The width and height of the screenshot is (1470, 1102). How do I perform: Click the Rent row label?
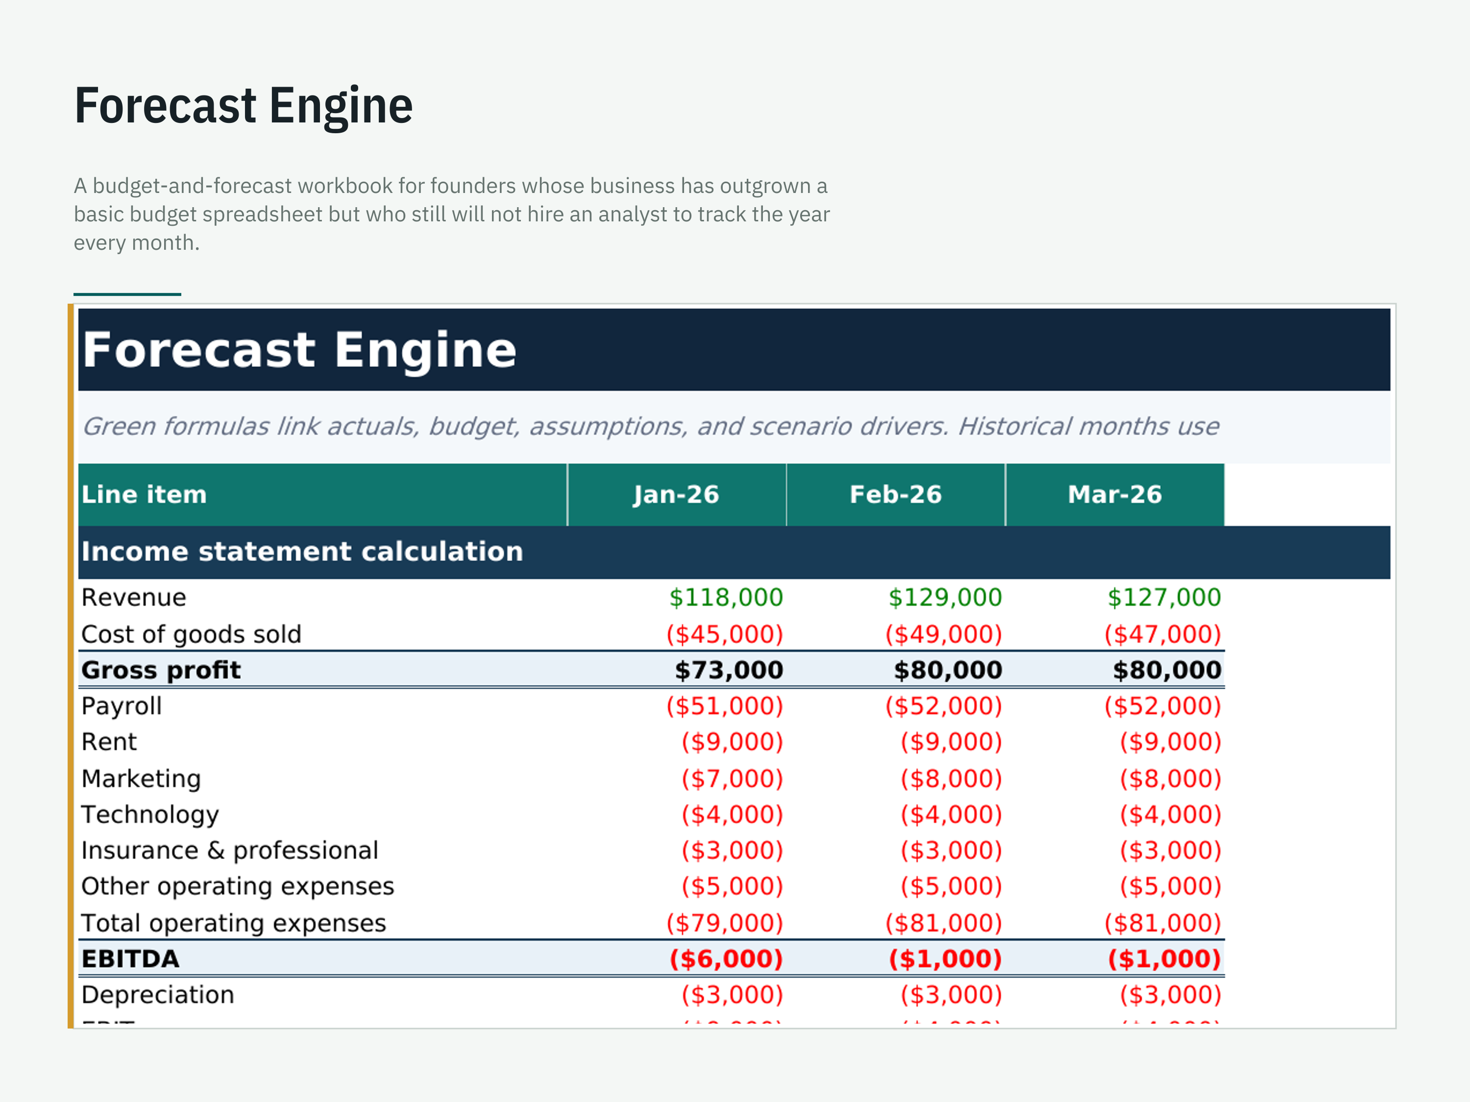[x=109, y=742]
